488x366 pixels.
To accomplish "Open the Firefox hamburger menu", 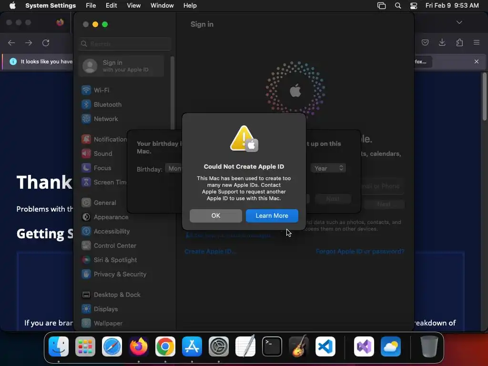I will (477, 42).
